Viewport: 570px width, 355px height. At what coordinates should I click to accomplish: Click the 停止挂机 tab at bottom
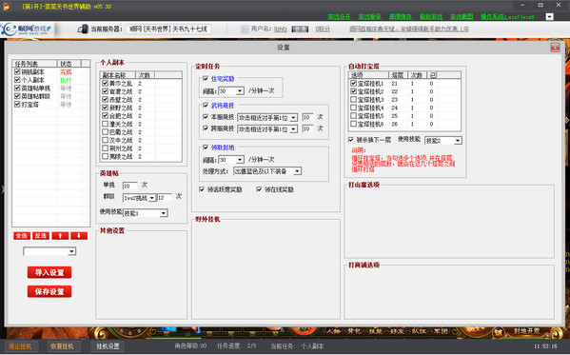click(x=20, y=346)
